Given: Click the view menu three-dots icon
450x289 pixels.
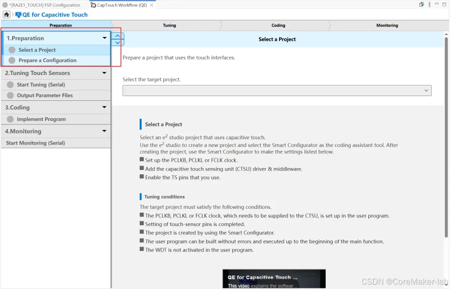Looking at the screenshot, I should [430, 4].
